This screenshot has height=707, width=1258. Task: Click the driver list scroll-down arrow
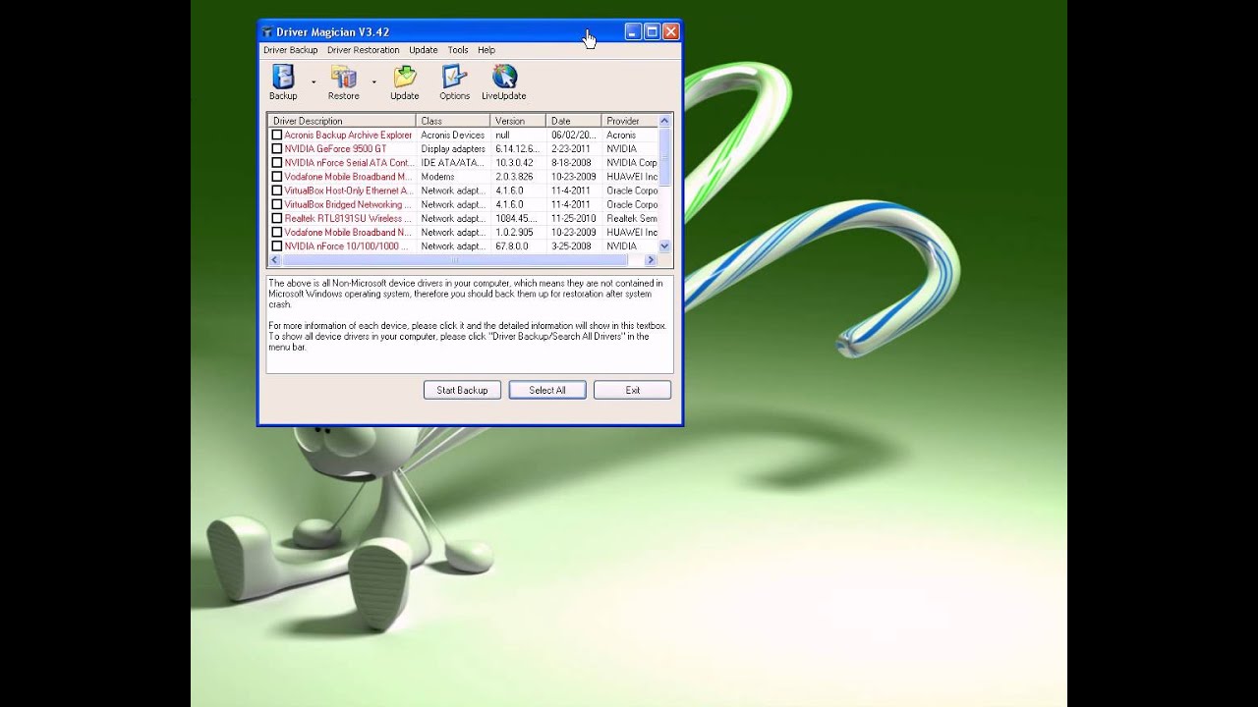coord(664,245)
